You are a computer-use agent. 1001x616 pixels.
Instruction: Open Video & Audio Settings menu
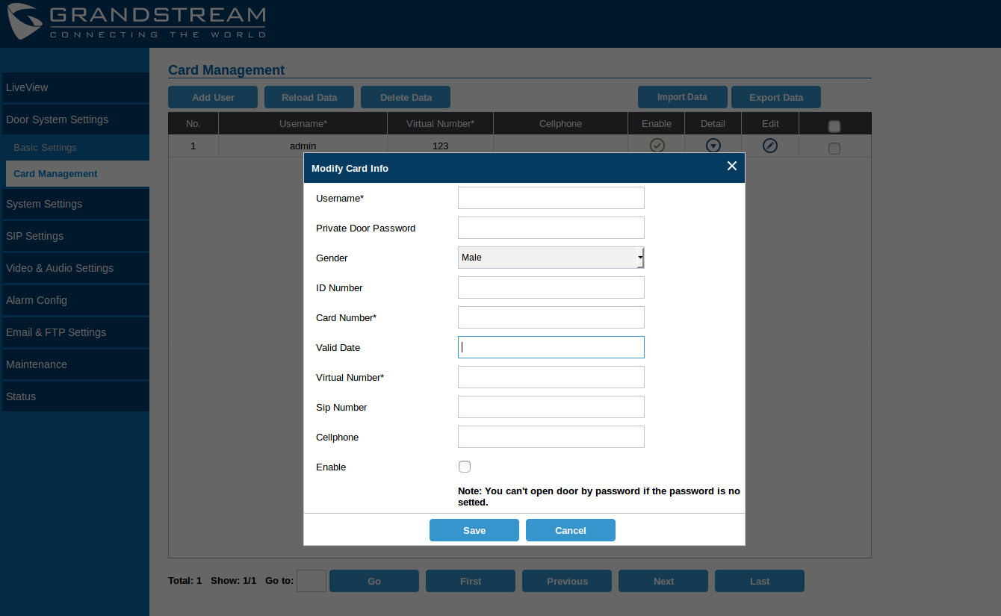tap(75, 268)
